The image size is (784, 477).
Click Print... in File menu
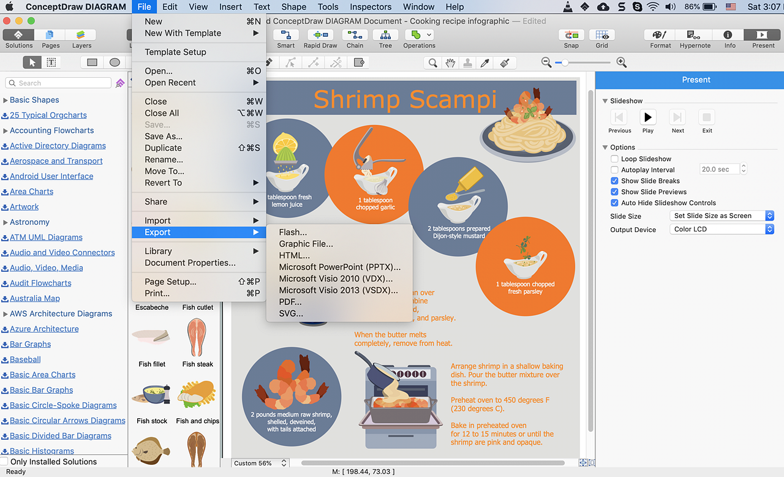[157, 293]
